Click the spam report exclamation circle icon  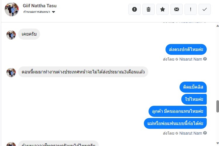point(134,9)
